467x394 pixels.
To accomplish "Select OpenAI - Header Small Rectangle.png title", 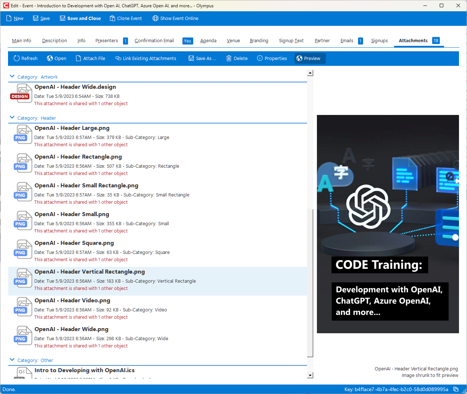I will [x=86, y=186].
